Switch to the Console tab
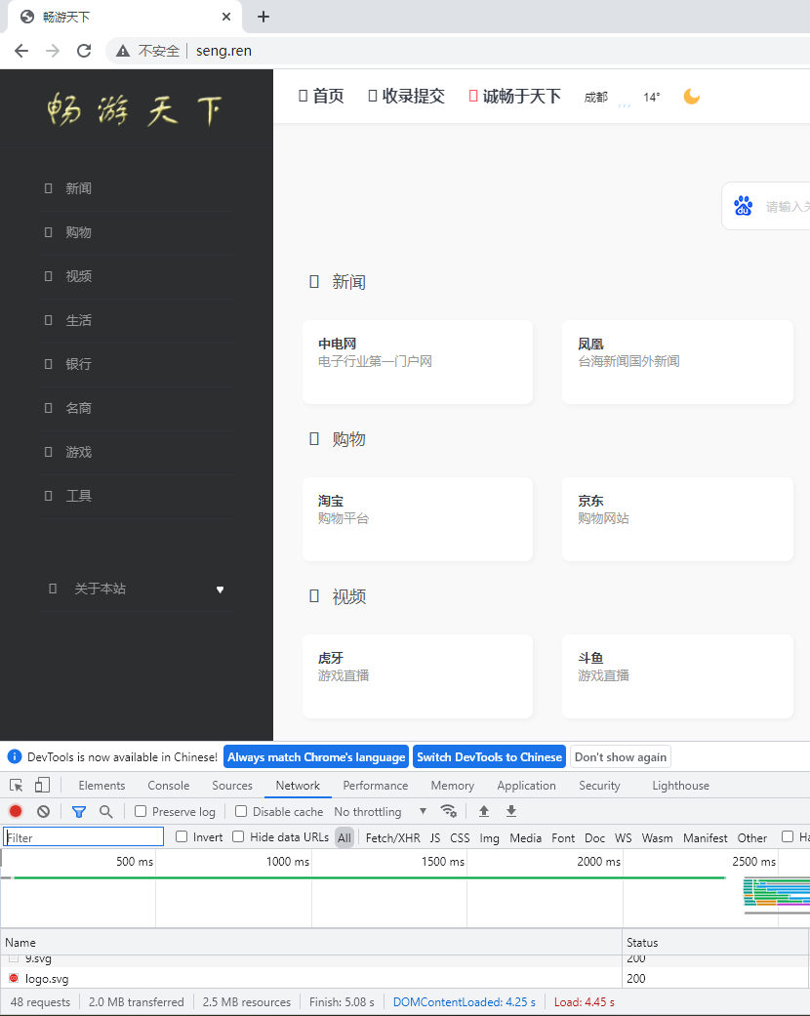Screen dimensions: 810x1016 pyautogui.click(x=168, y=785)
